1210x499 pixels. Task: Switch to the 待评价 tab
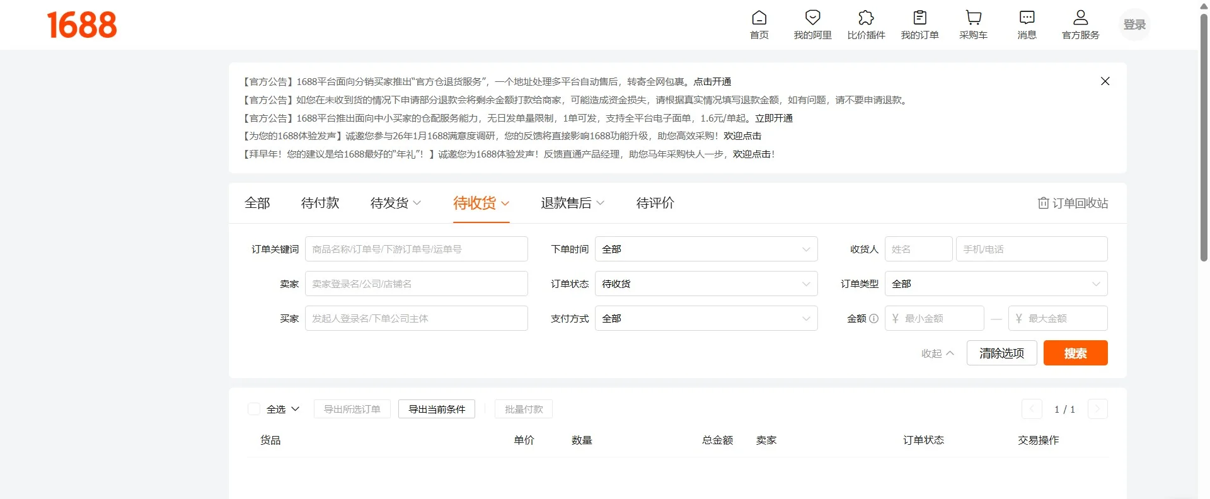pos(655,203)
